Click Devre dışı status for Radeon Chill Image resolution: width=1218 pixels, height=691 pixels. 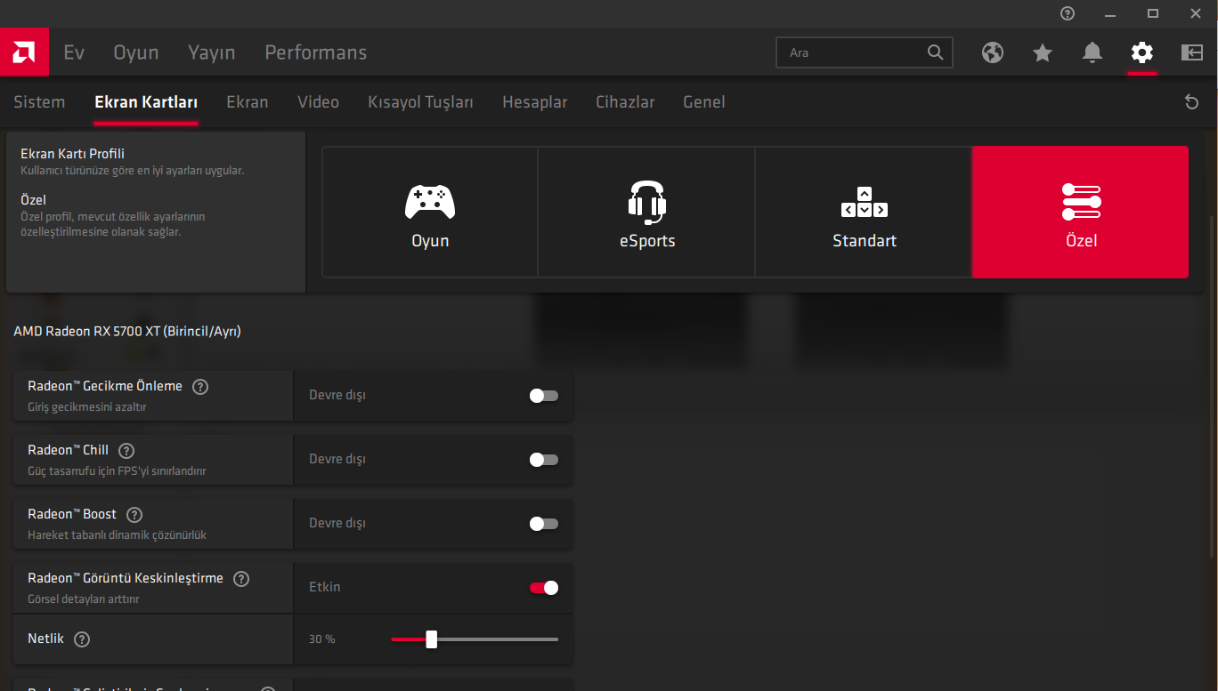337,459
